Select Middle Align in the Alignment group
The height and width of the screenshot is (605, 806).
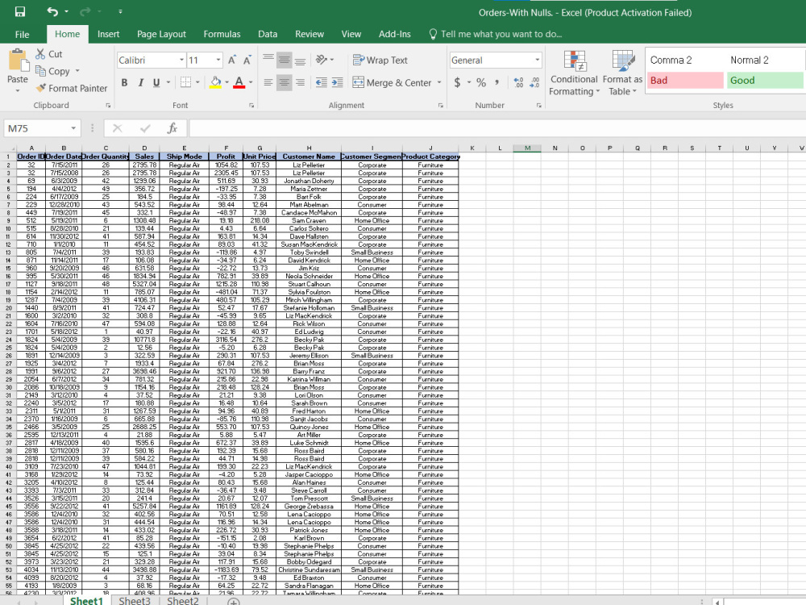[285, 60]
